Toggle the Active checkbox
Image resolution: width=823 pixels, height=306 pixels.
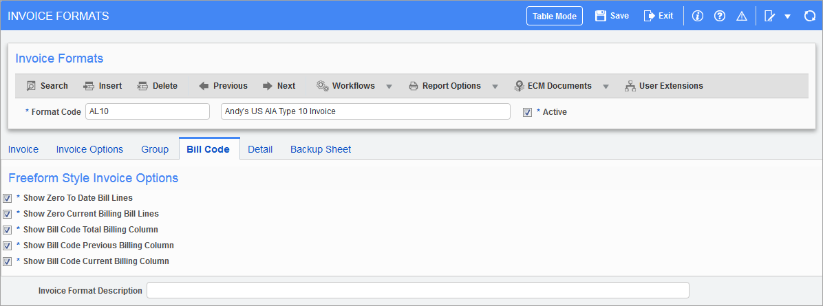[x=528, y=112]
